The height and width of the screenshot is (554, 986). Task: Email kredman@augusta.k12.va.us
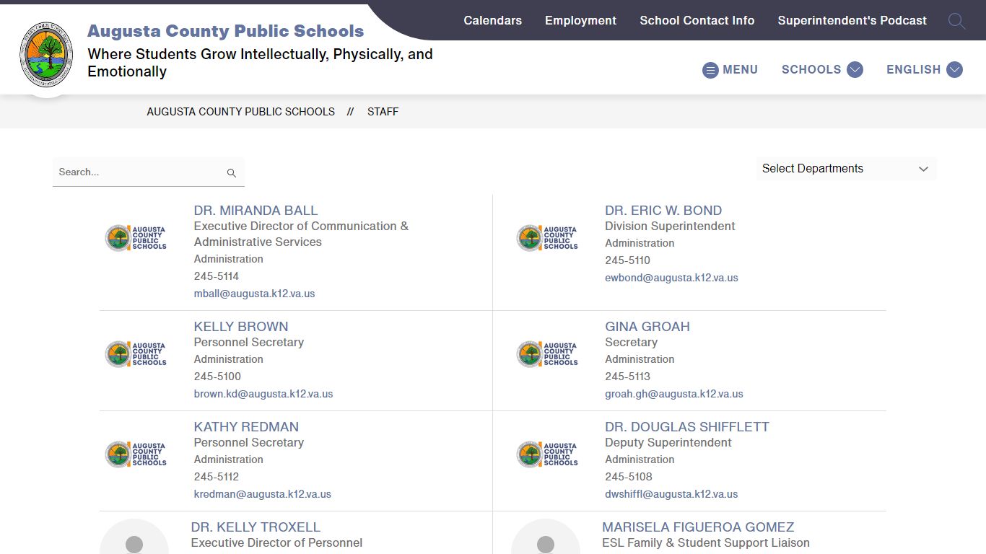tap(263, 494)
